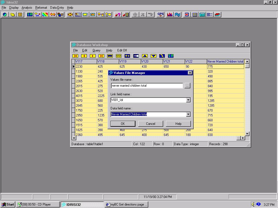The width and height of the screenshot is (278, 208).
Task: Open the Analysis menu
Action: point(27,8)
